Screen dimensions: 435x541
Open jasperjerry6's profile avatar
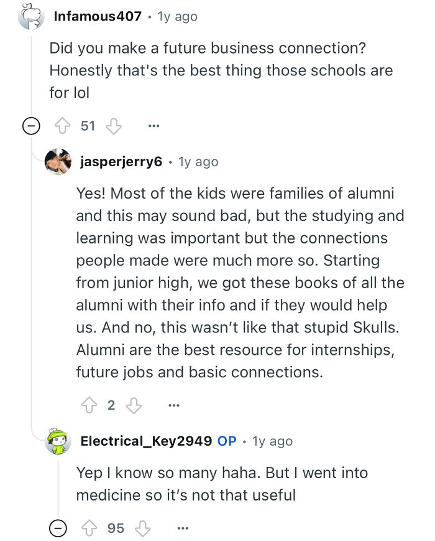[x=58, y=161]
